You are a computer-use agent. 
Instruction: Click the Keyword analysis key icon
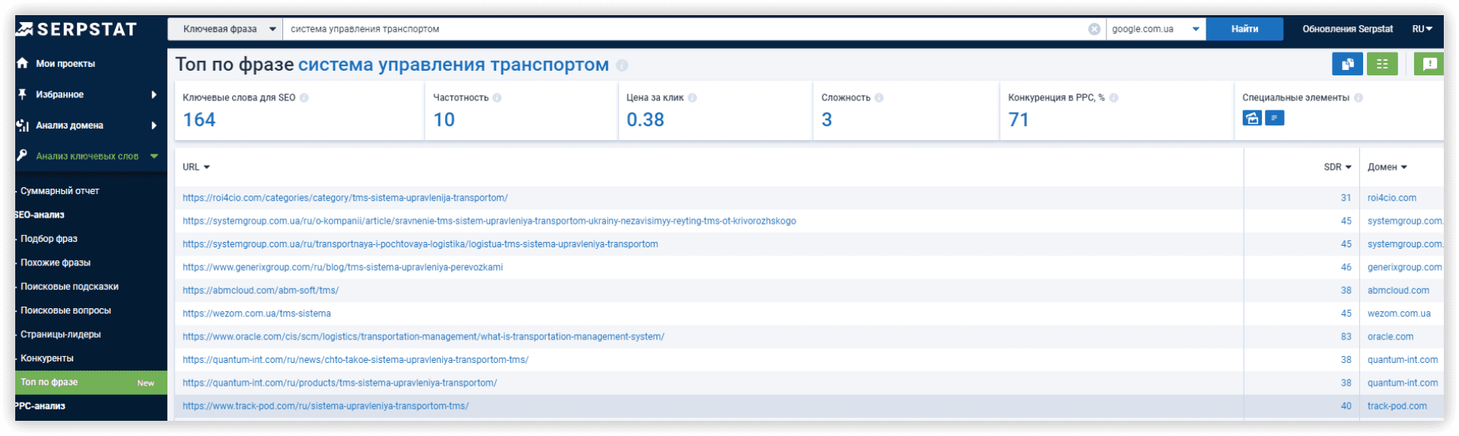22,155
